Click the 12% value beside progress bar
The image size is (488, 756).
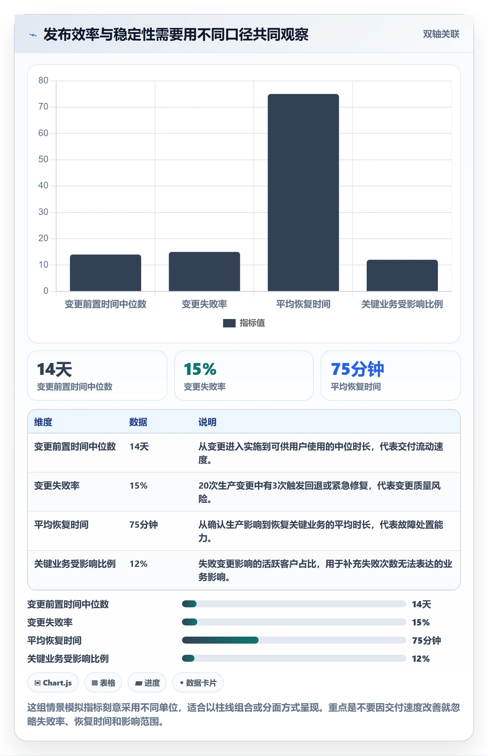pyautogui.click(x=421, y=659)
